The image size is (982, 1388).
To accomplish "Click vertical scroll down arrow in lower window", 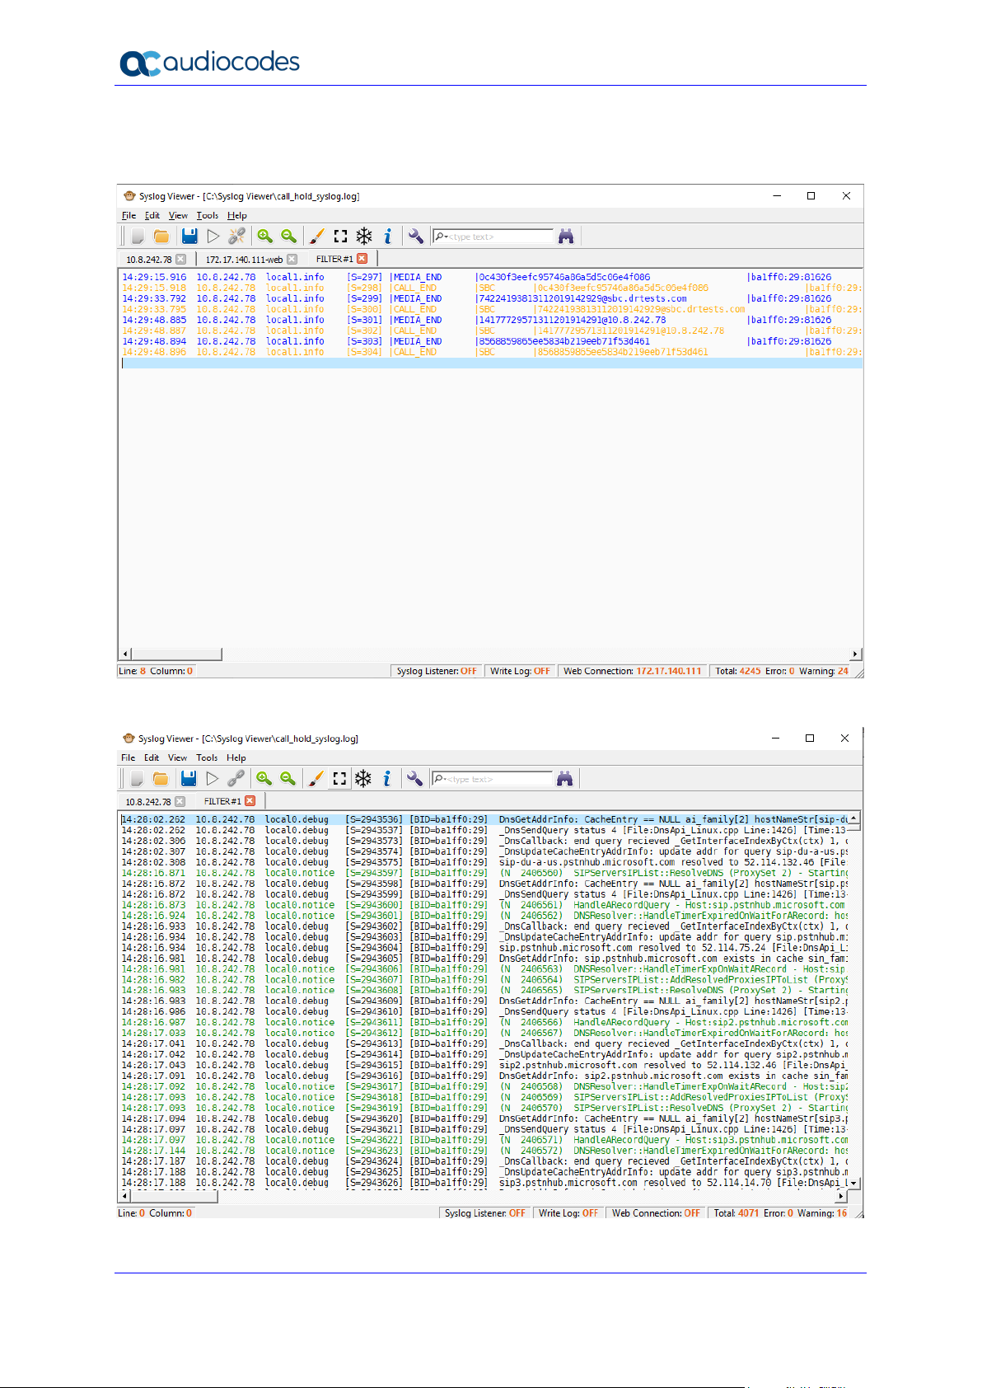I will click(853, 1184).
